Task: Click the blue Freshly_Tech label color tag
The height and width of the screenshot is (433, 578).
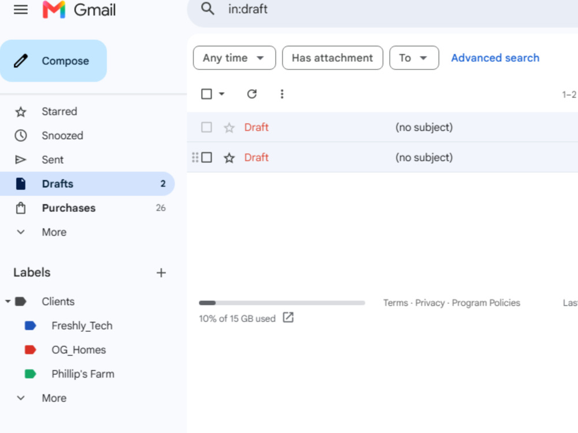Action: 30,326
